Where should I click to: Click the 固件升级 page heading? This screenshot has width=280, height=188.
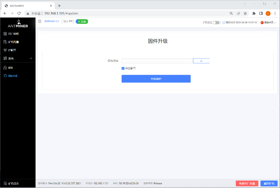click(158, 41)
